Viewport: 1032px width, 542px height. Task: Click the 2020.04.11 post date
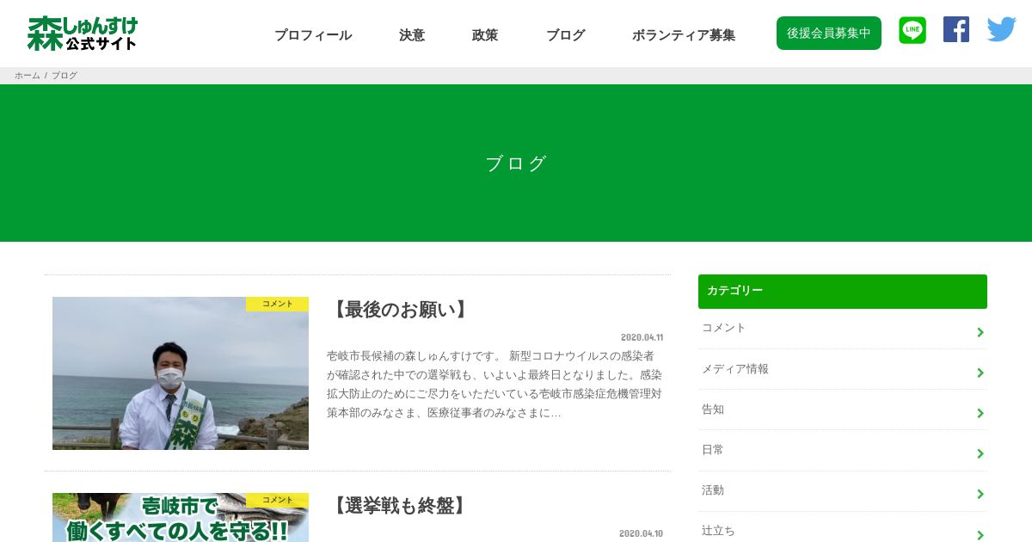point(642,337)
